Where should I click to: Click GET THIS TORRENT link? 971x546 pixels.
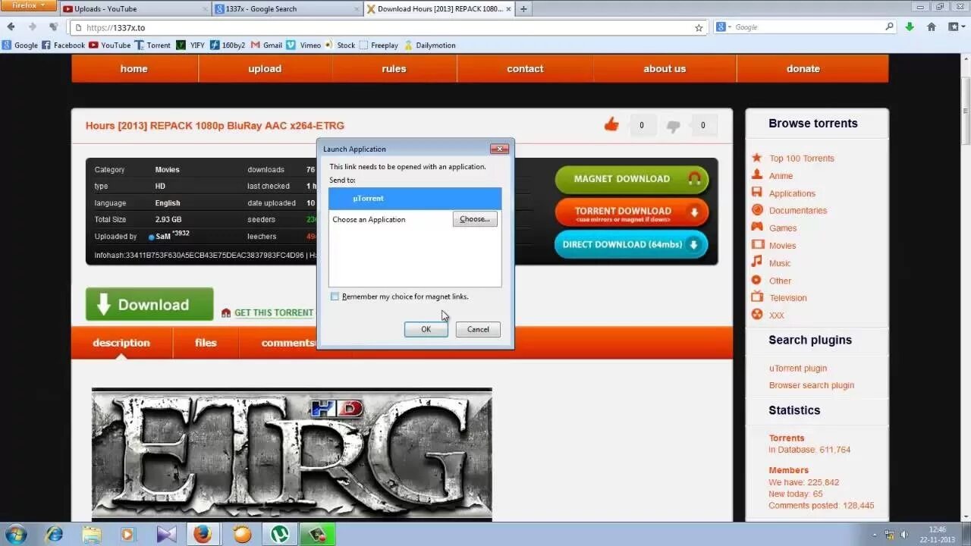274,312
